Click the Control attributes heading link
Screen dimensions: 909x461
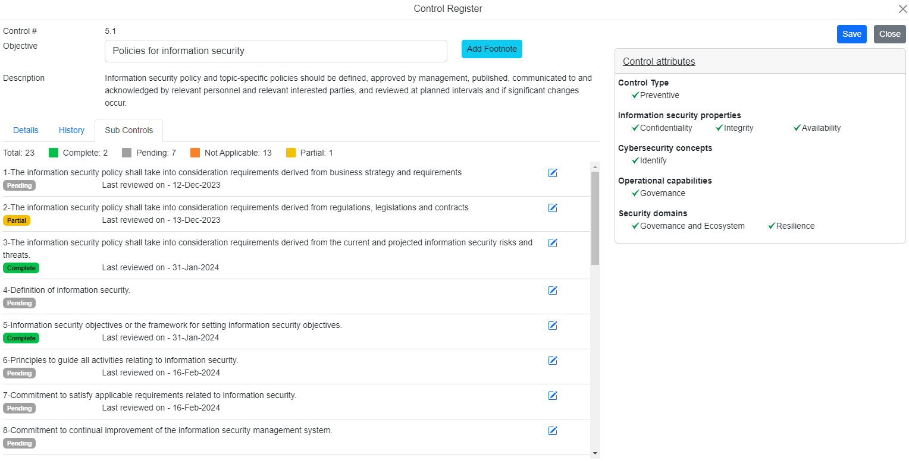[659, 61]
